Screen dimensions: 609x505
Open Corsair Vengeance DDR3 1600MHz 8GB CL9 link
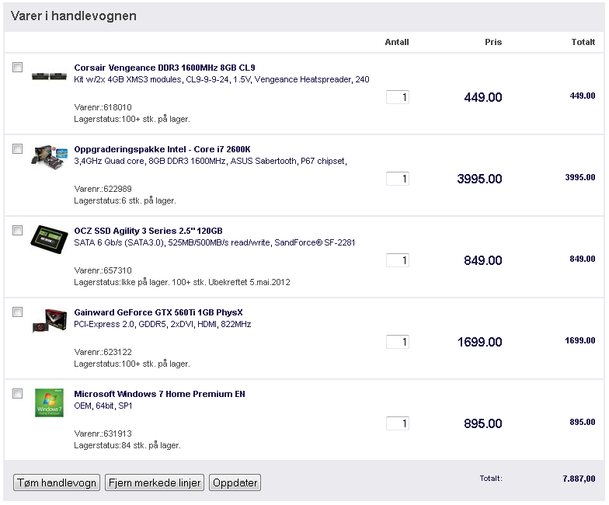tap(165, 68)
